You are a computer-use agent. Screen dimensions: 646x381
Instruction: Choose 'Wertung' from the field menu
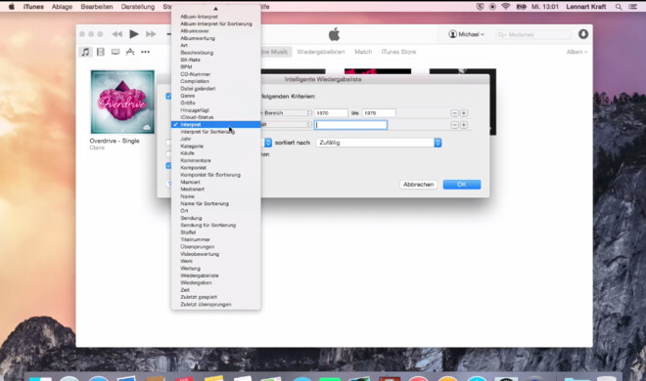click(216, 269)
